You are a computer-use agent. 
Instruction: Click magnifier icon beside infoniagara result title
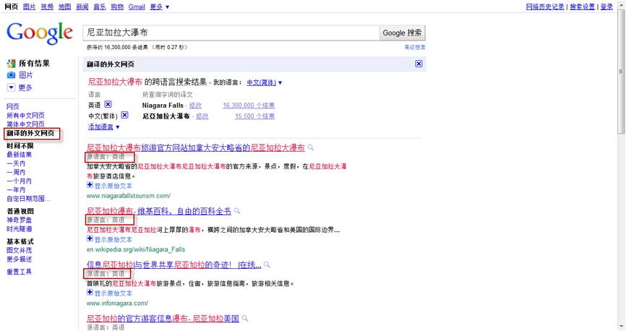[x=267, y=265]
